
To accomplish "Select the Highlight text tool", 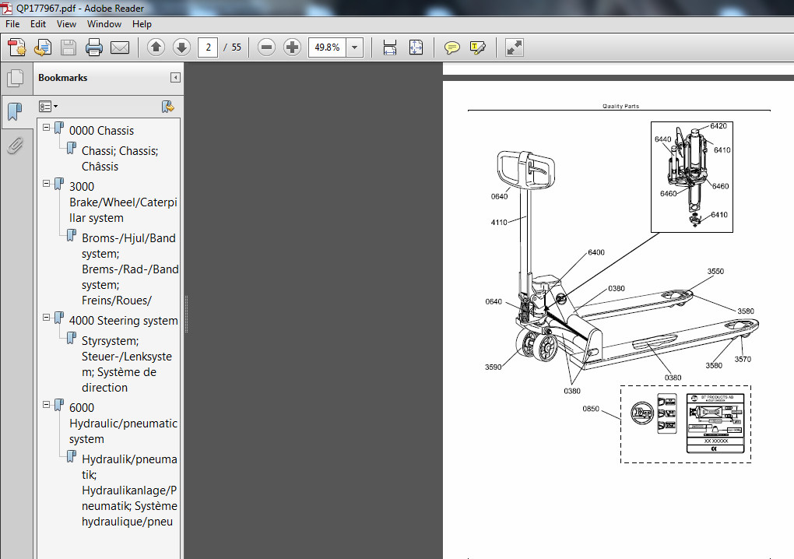I will 477,47.
